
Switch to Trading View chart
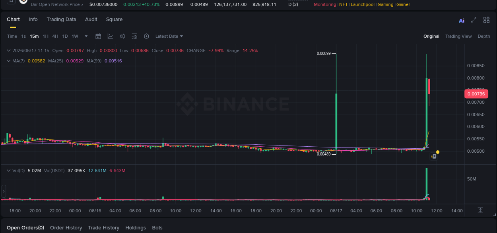click(458, 36)
